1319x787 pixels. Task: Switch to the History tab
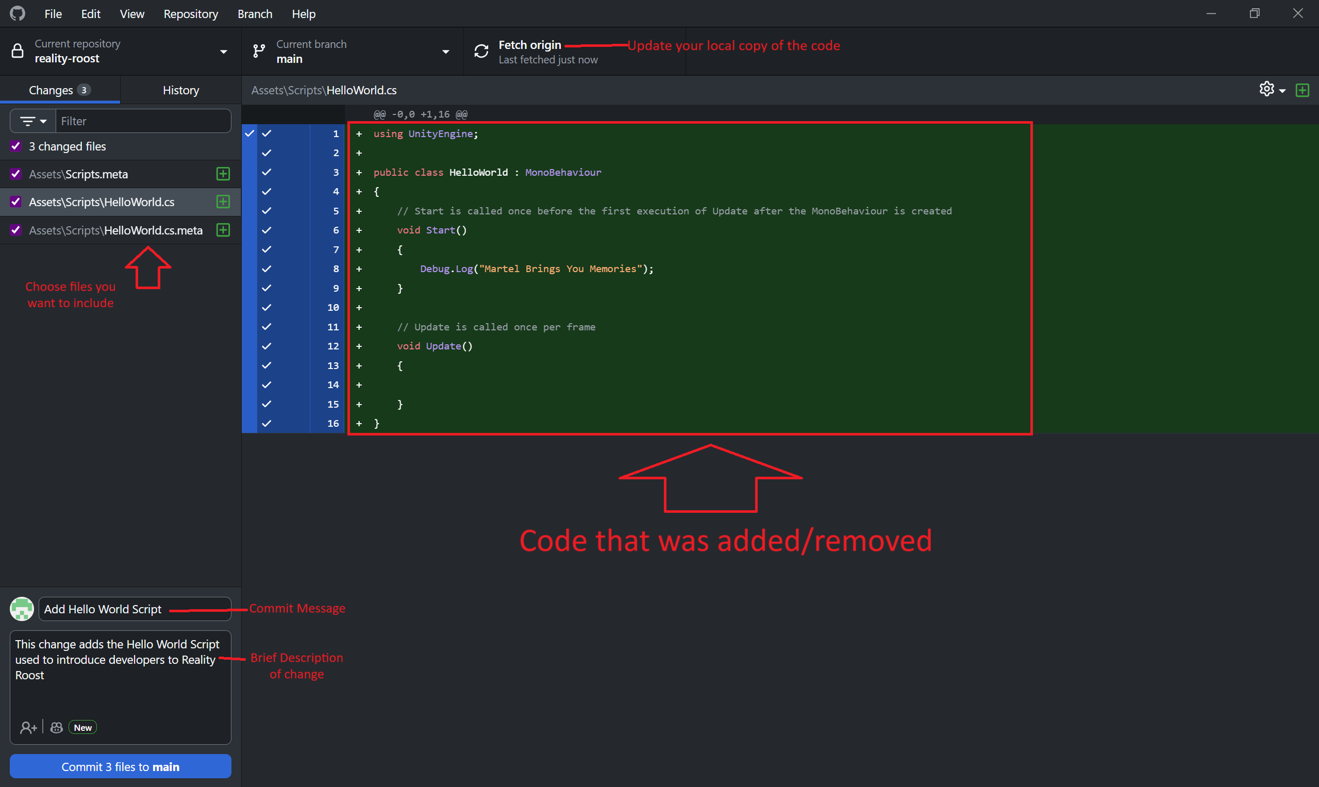click(181, 90)
